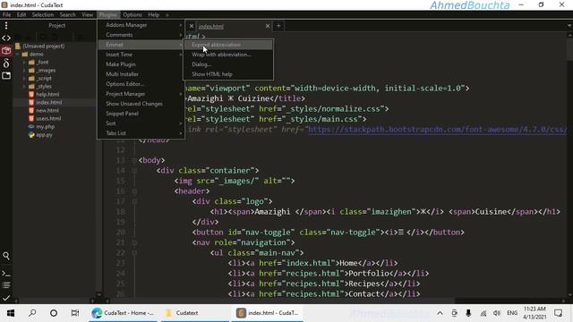Choose Options Editor entry
Viewport: 573px width, 322px height.
coord(141,84)
